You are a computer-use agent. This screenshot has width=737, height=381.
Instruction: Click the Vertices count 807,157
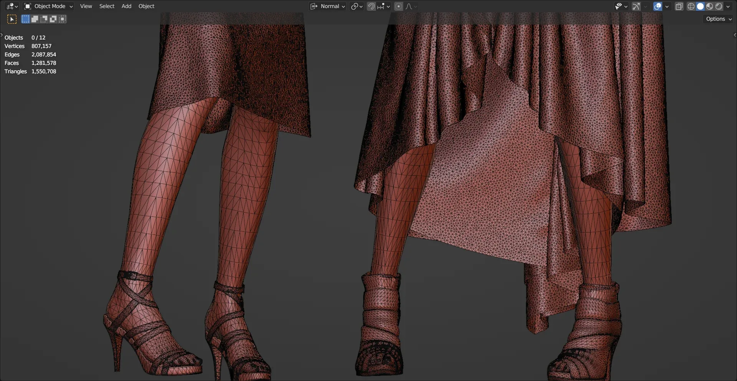41,46
